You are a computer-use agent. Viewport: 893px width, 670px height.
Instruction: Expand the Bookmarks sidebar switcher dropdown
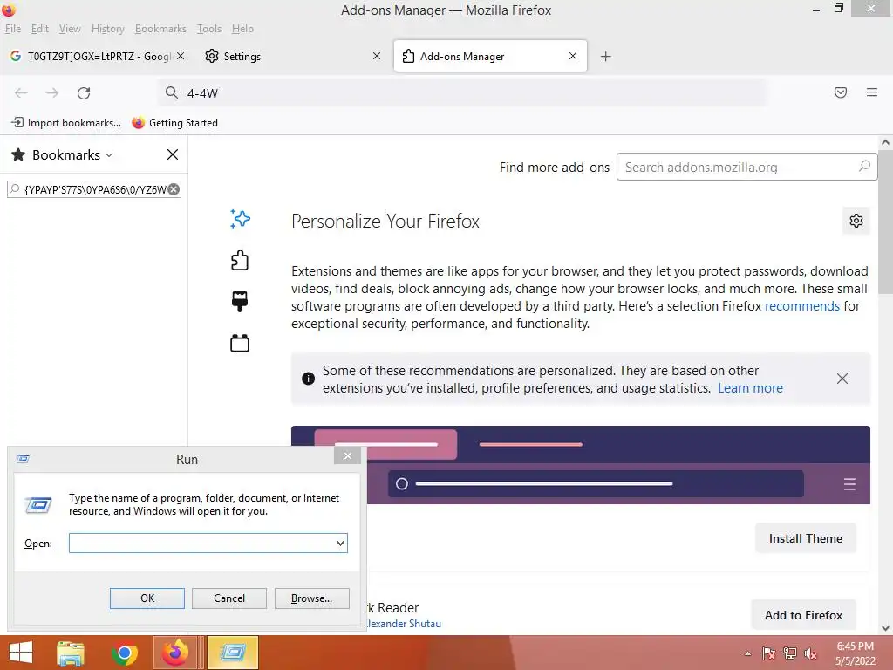[x=109, y=155]
